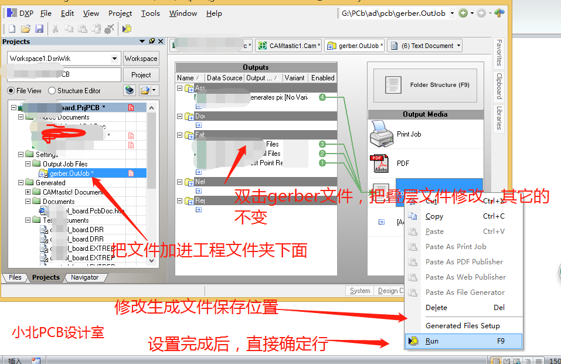Click the grey forward navigation arrow
Image resolution: width=561 pixels, height=364 pixels.
coord(482,13)
